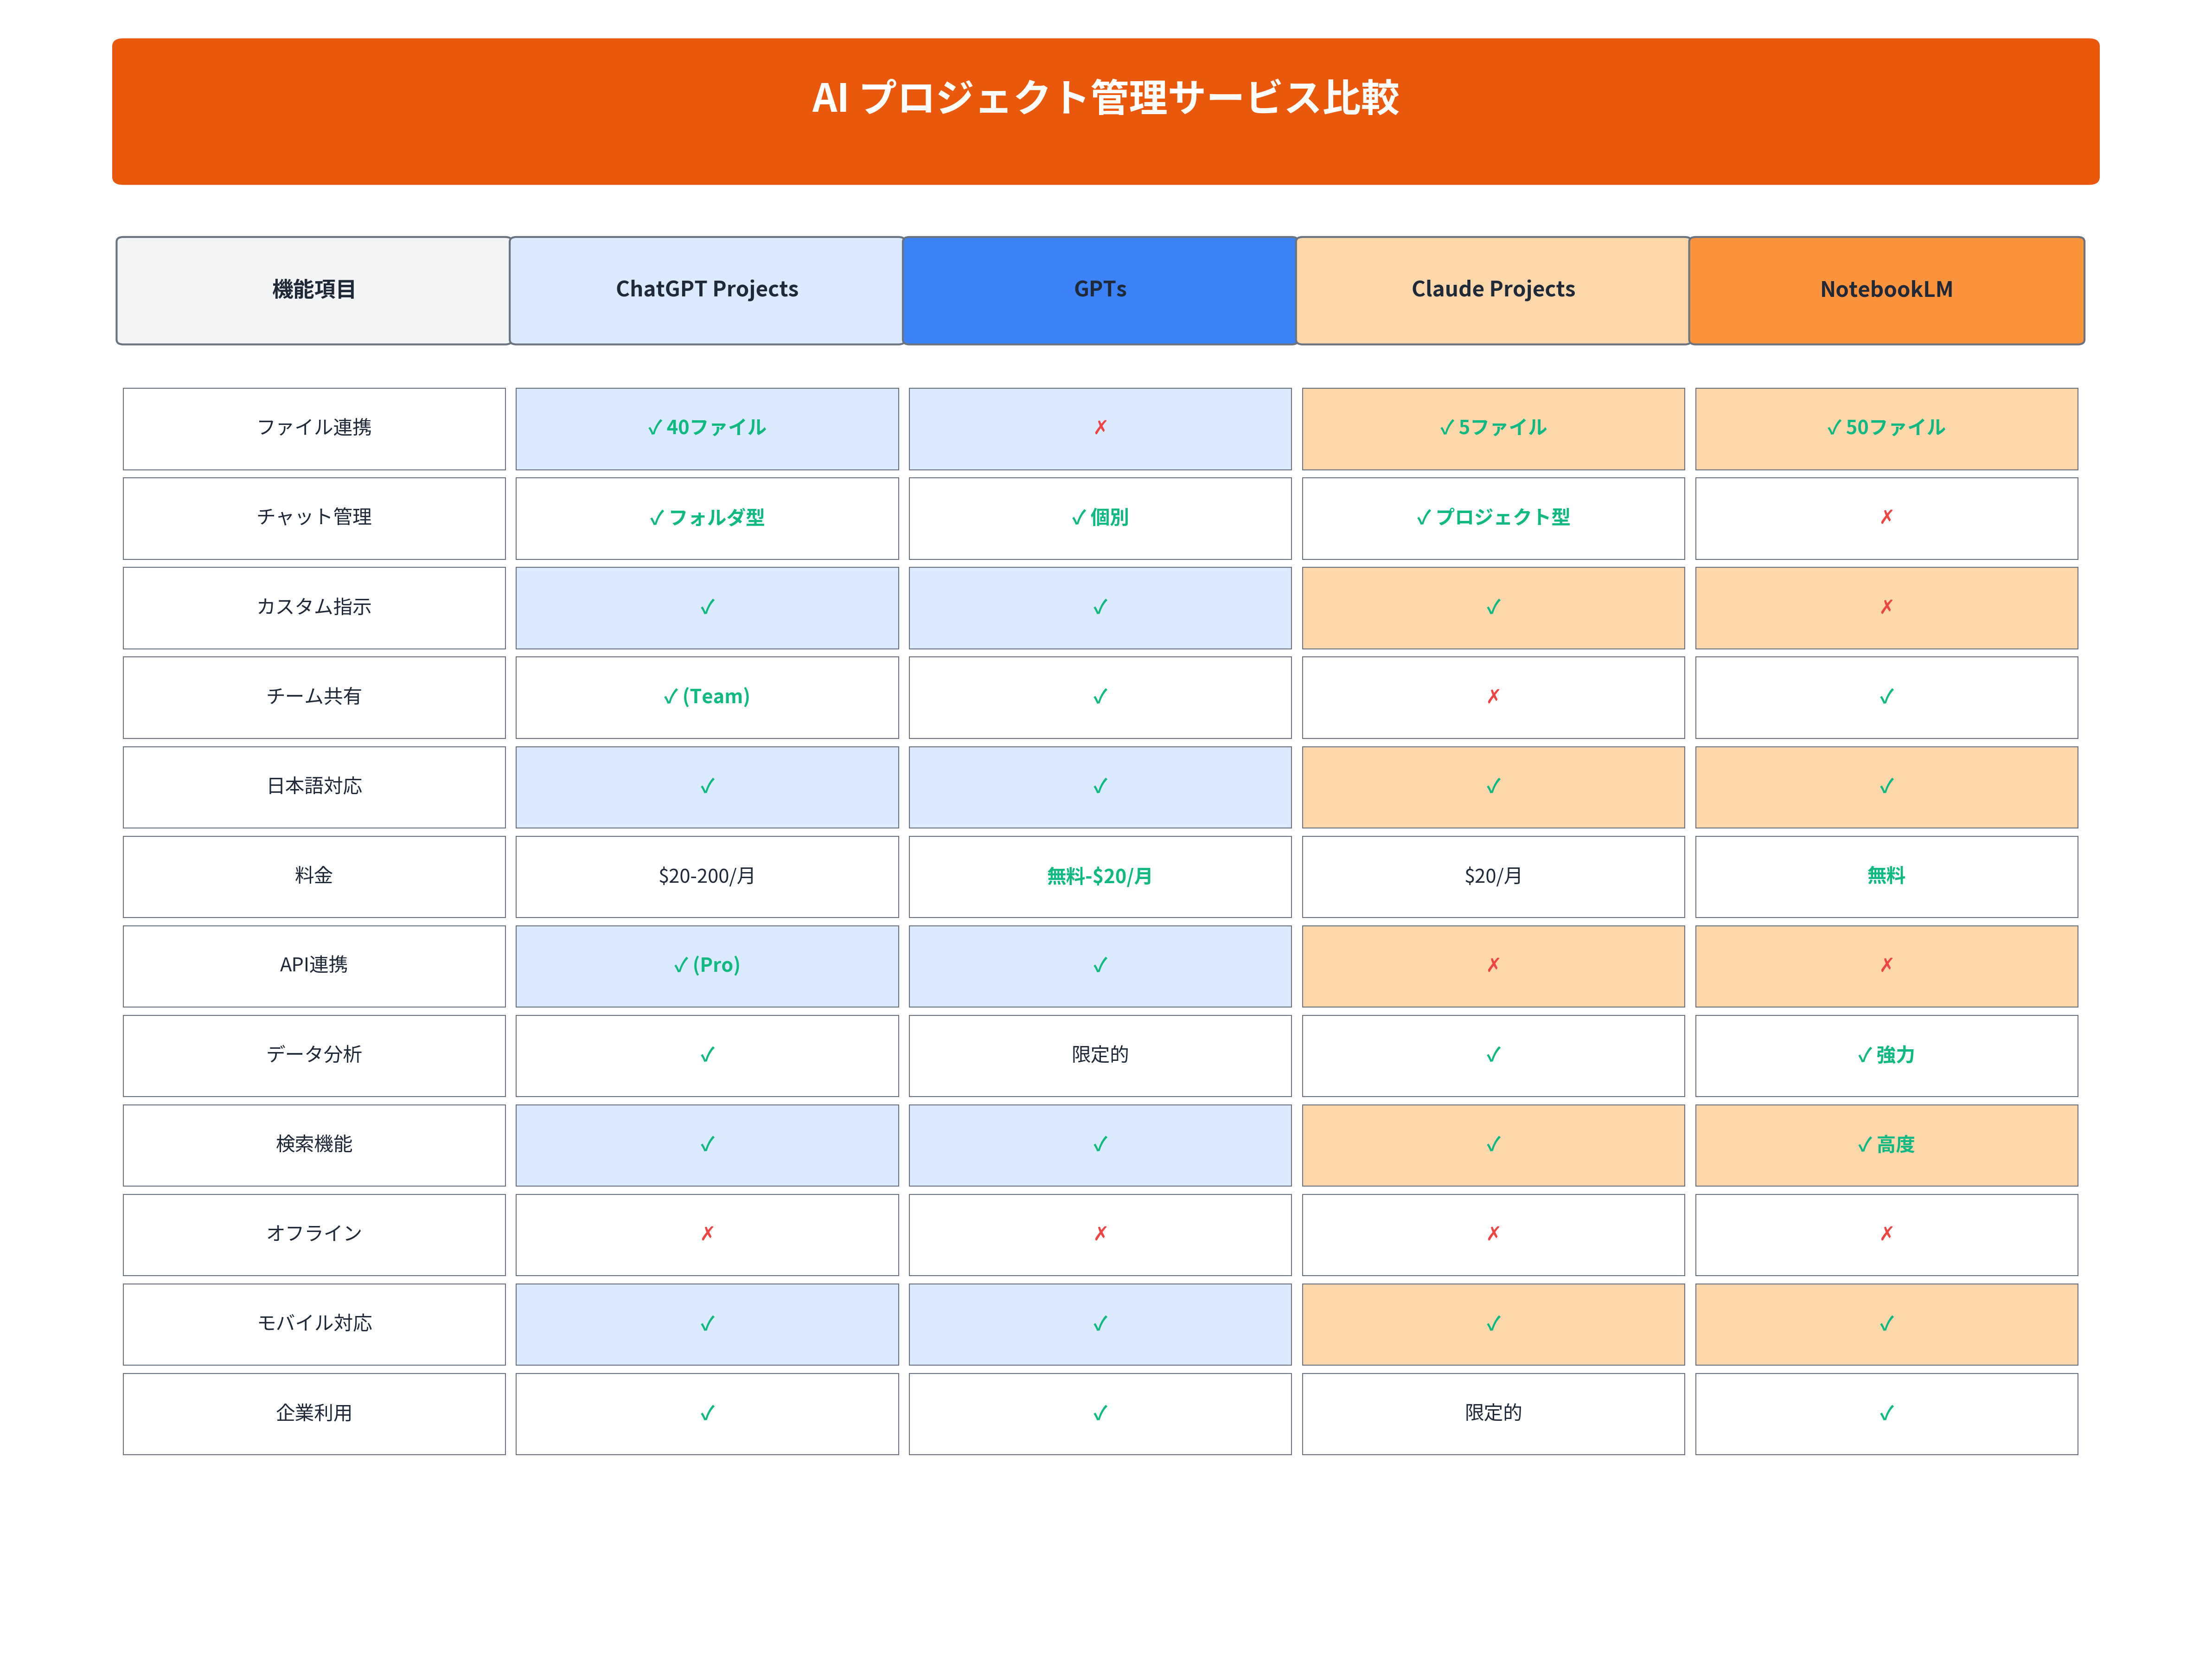Screen dimensions: 2212x1656
Task: Click the red cross in オフライン GPTs cell
Action: coord(1100,1234)
